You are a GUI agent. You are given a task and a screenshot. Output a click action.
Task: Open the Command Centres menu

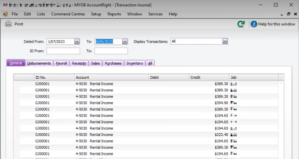pyautogui.click(x=68, y=14)
